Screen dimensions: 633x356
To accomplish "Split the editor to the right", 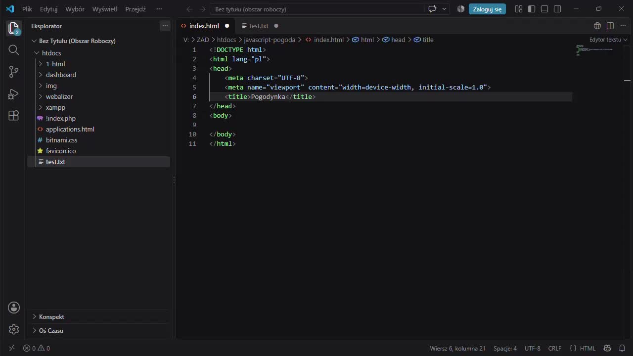I will point(610,26).
